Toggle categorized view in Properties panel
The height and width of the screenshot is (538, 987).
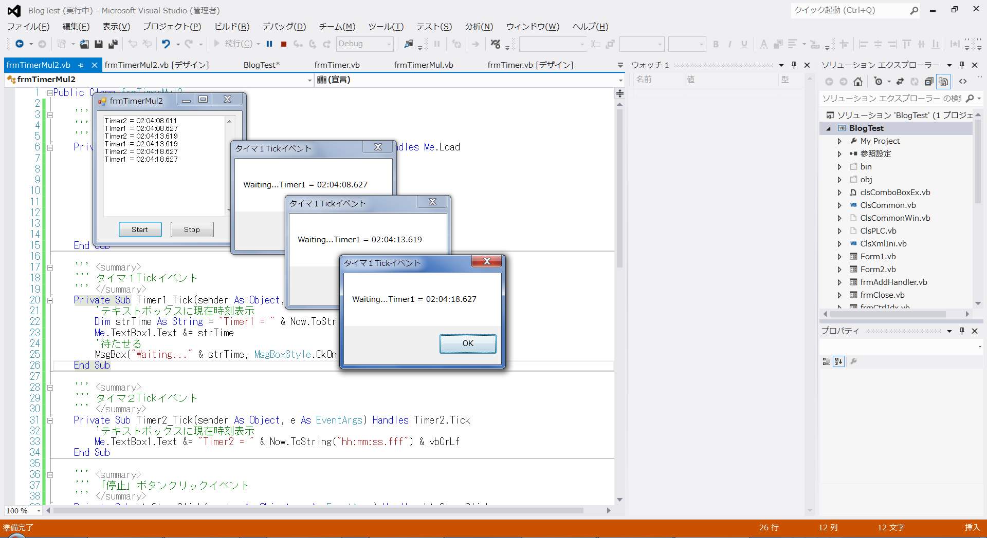coord(826,361)
